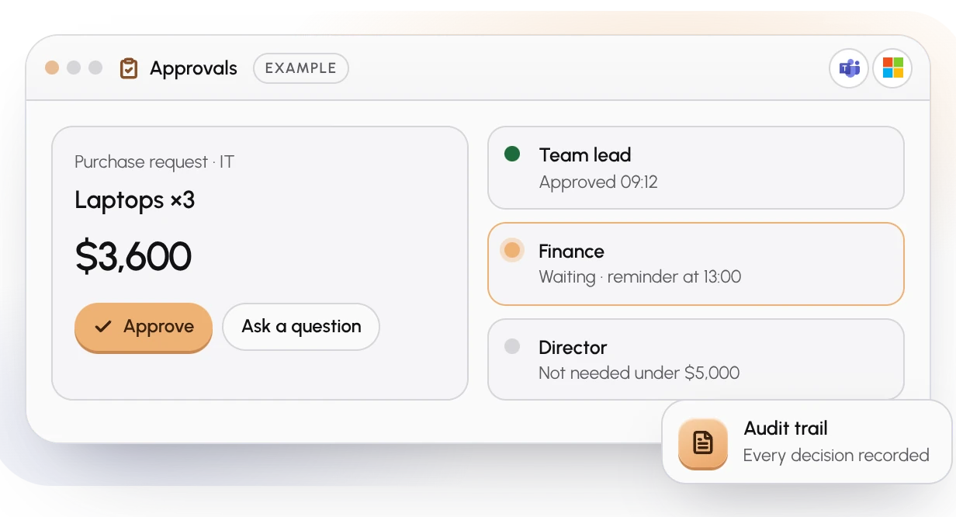This screenshot has width=956, height=517.
Task: Click the Ask a question button
Action: 301,326
